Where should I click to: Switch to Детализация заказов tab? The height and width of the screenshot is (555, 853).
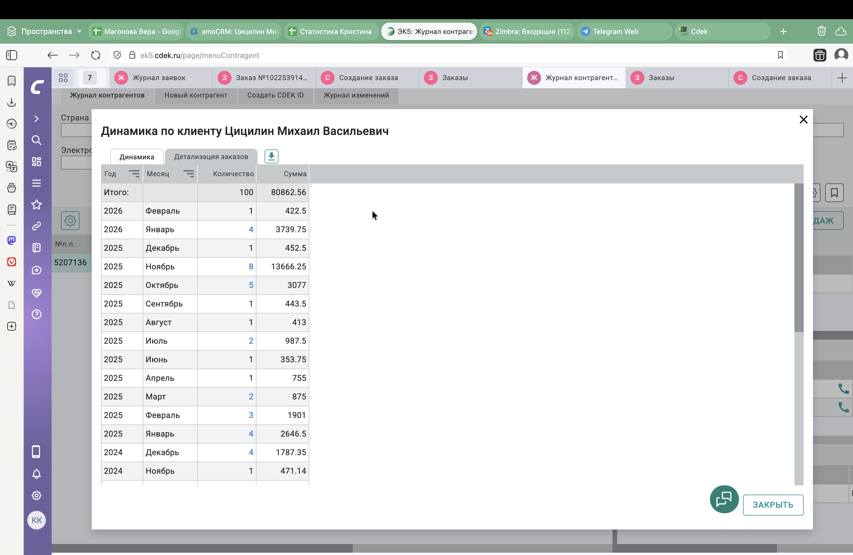[211, 157]
